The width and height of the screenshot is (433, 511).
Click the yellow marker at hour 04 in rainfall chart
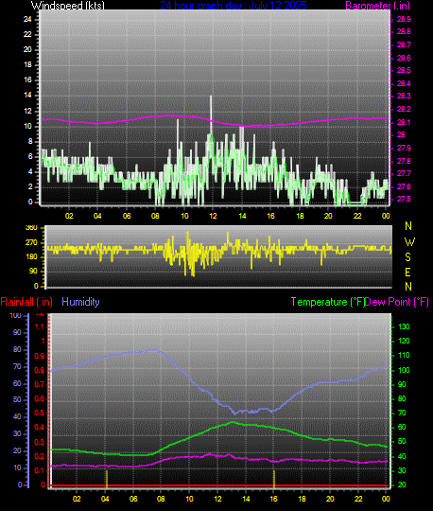coord(107,479)
